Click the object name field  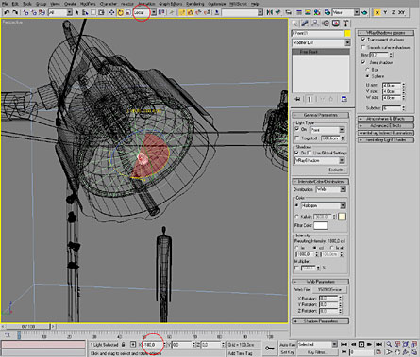tap(317, 33)
